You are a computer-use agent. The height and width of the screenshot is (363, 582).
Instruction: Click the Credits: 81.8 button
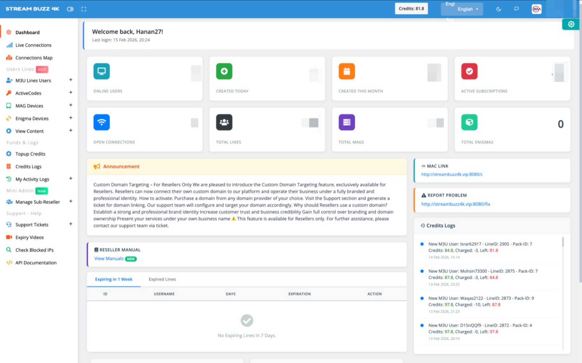tap(411, 9)
